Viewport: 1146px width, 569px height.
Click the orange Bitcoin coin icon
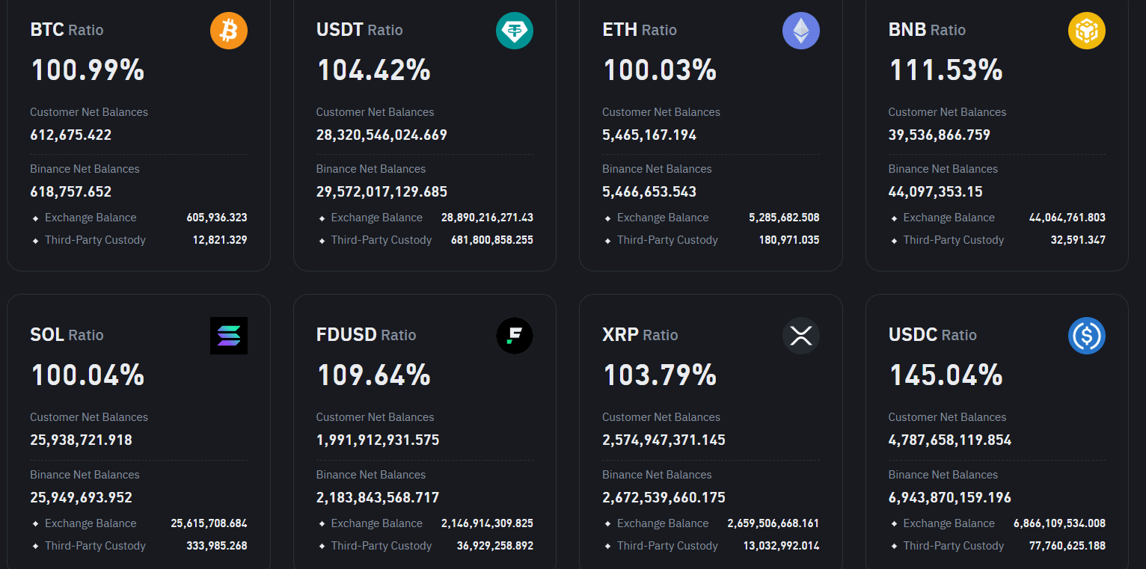pos(228,31)
